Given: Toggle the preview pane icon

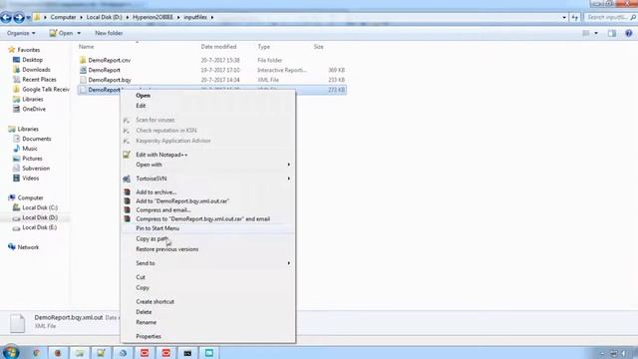Looking at the screenshot, I should pyautogui.click(x=612, y=33).
